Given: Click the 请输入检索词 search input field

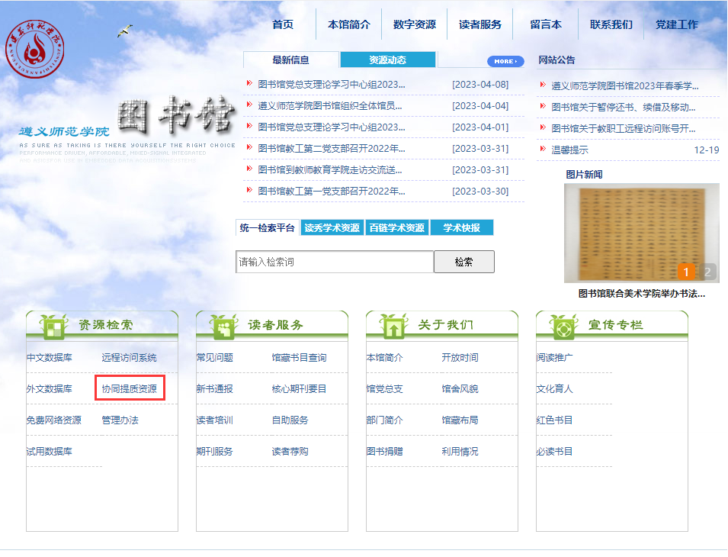Looking at the screenshot, I should coord(335,262).
